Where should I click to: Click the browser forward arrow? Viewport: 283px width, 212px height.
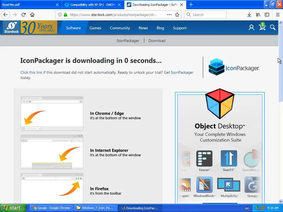pos(15,15)
